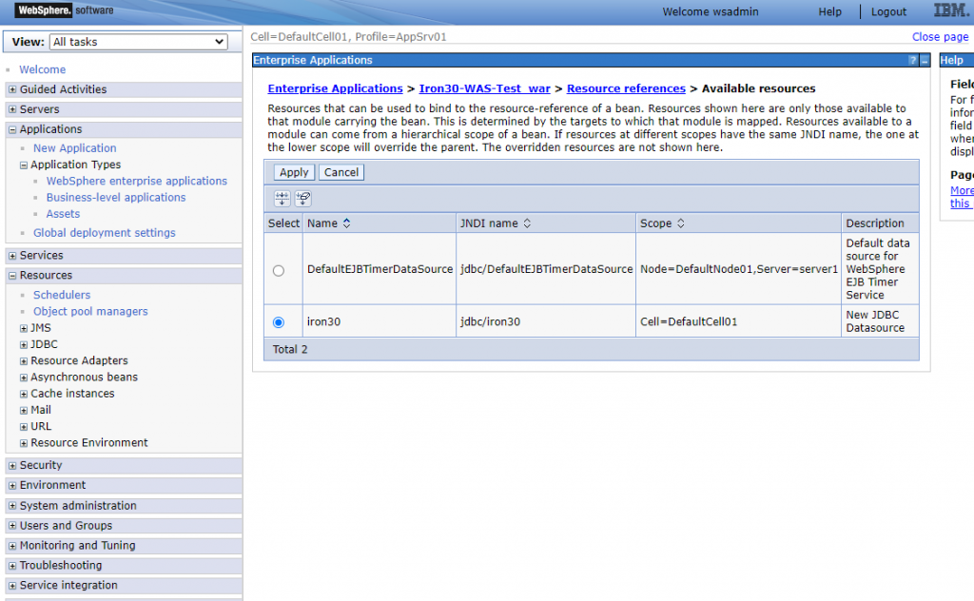Minimize the Enterprise Applications portlet

point(925,60)
